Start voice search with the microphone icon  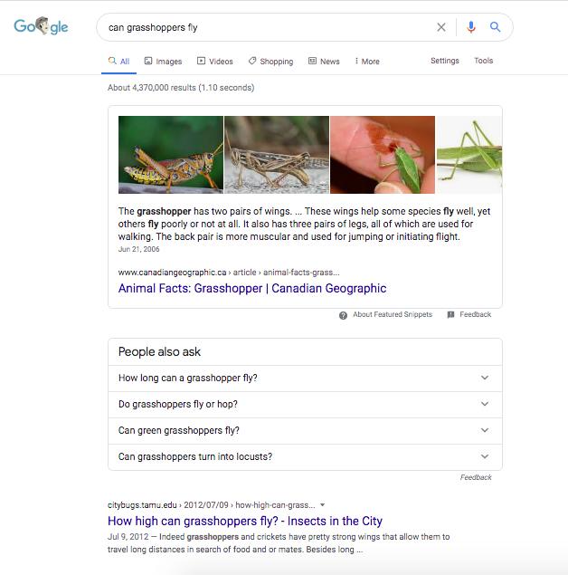tap(471, 27)
